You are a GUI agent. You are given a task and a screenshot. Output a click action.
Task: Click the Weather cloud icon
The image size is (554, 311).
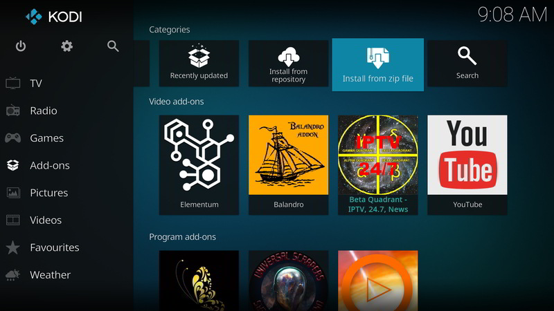click(x=13, y=275)
